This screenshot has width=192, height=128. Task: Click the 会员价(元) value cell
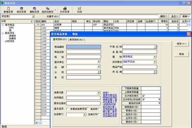(151, 118)
